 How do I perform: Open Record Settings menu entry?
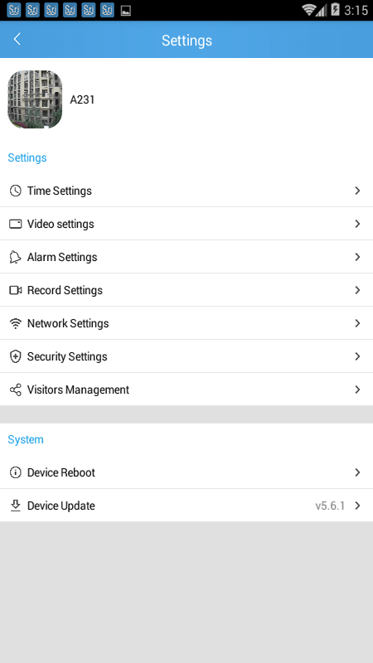click(x=186, y=290)
